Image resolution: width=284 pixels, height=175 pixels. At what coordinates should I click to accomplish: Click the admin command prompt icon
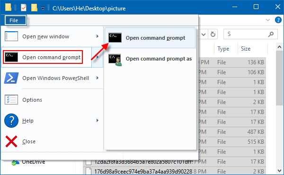(x=115, y=60)
